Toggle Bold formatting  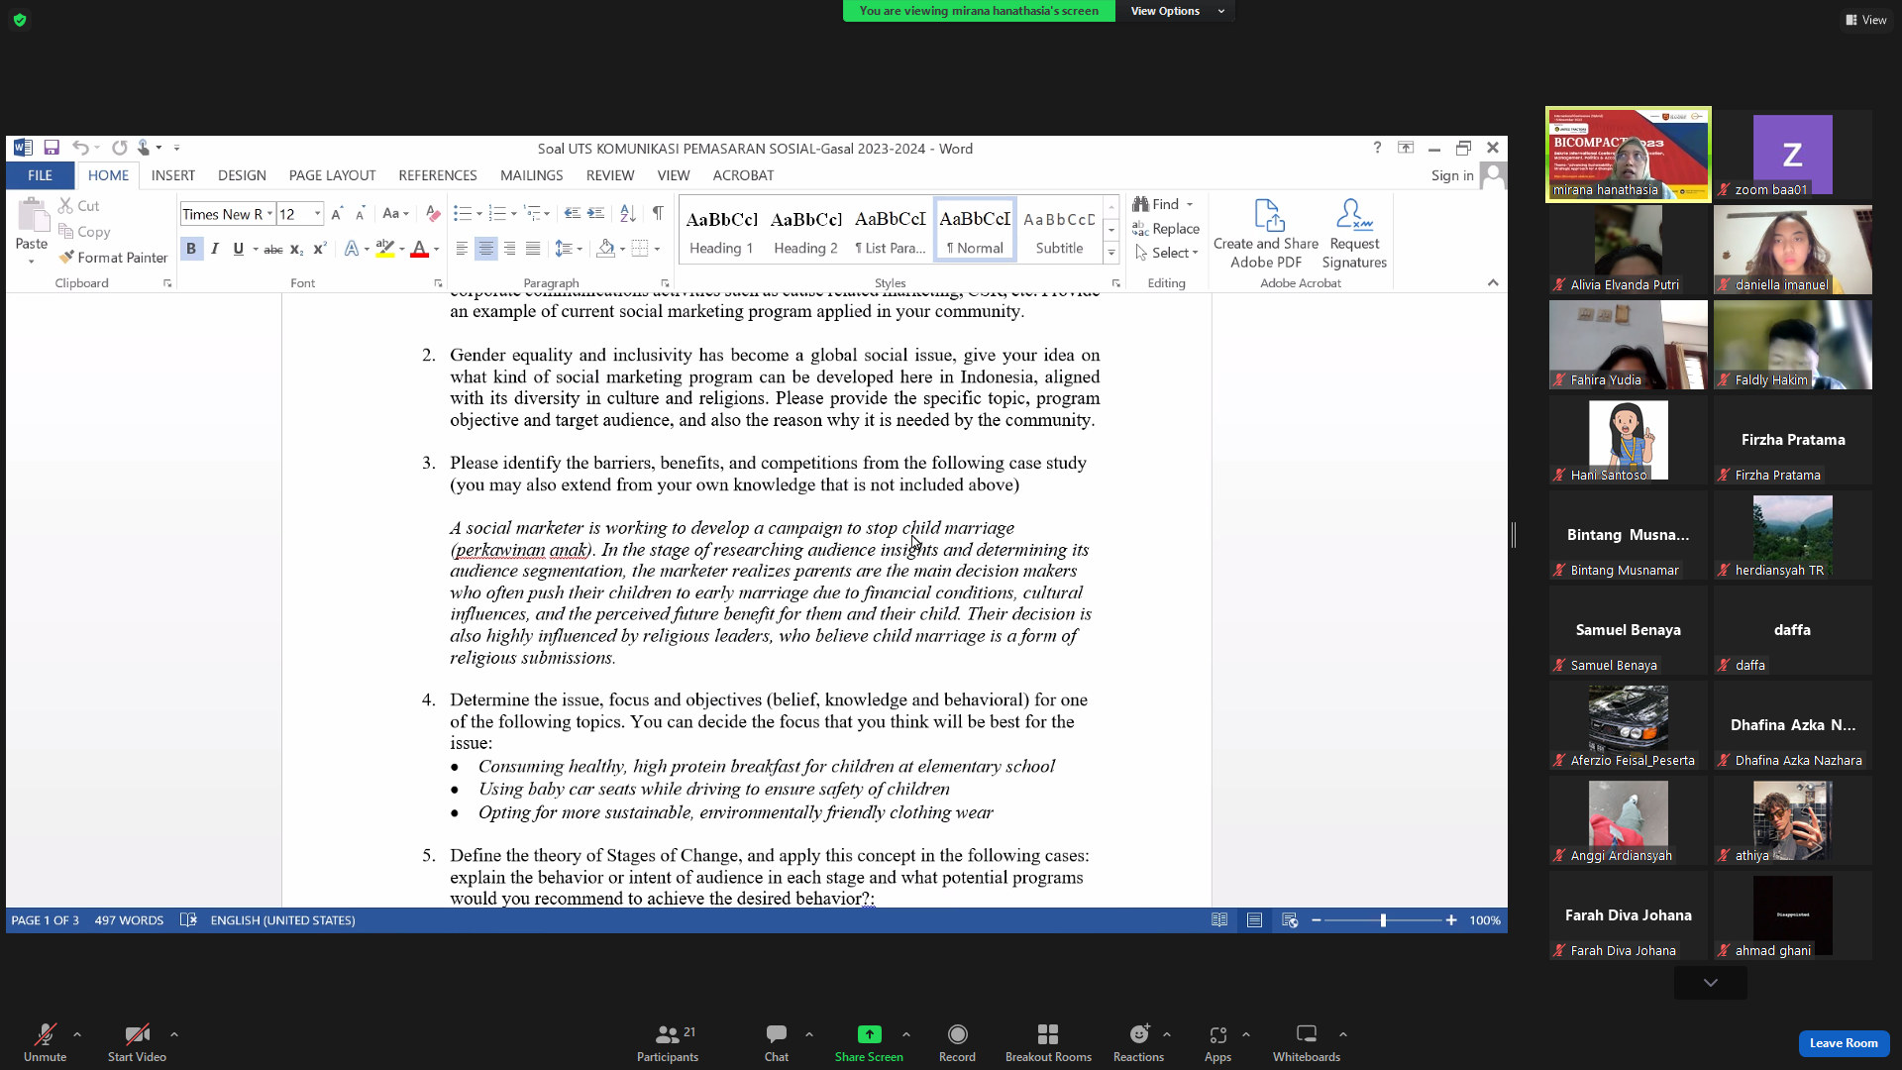[191, 249]
